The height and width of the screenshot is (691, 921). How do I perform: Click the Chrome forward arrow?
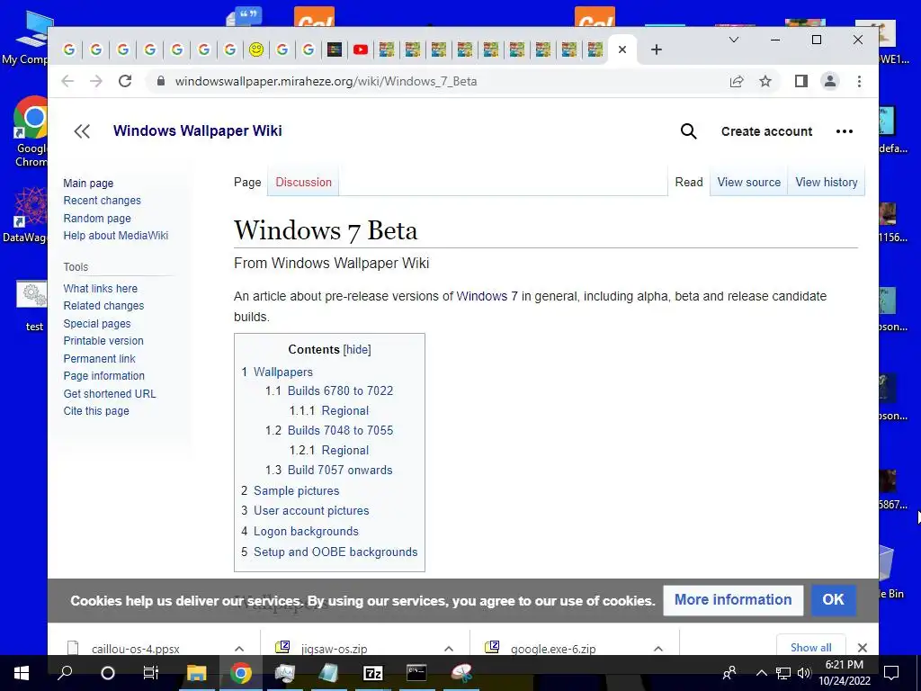[x=95, y=81]
